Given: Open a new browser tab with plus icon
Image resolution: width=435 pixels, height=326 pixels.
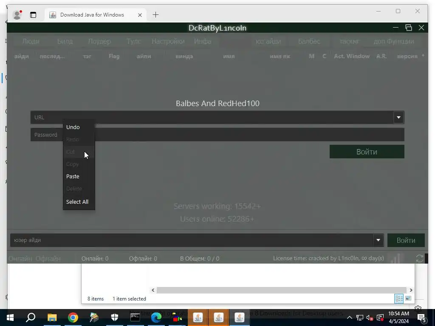Looking at the screenshot, I should click(x=155, y=15).
